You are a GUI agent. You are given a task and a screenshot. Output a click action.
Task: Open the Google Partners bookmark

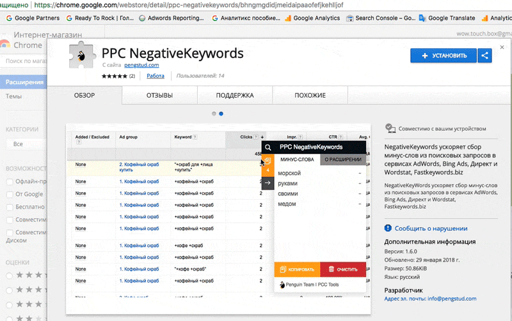coord(33,19)
